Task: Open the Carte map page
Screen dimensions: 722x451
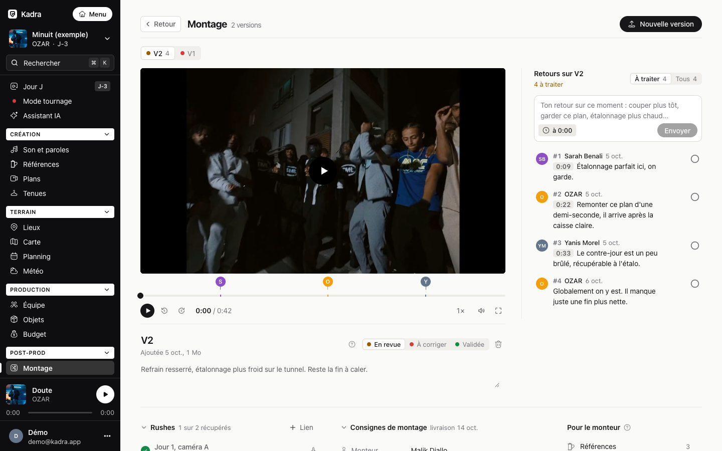Action: coord(60,242)
